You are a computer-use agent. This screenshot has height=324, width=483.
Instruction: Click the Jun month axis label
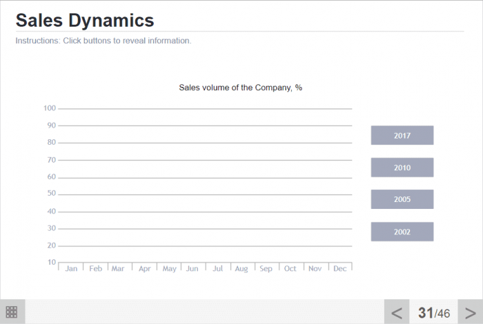coord(193,269)
